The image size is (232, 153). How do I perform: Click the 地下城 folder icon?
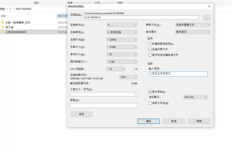pos(2,27)
